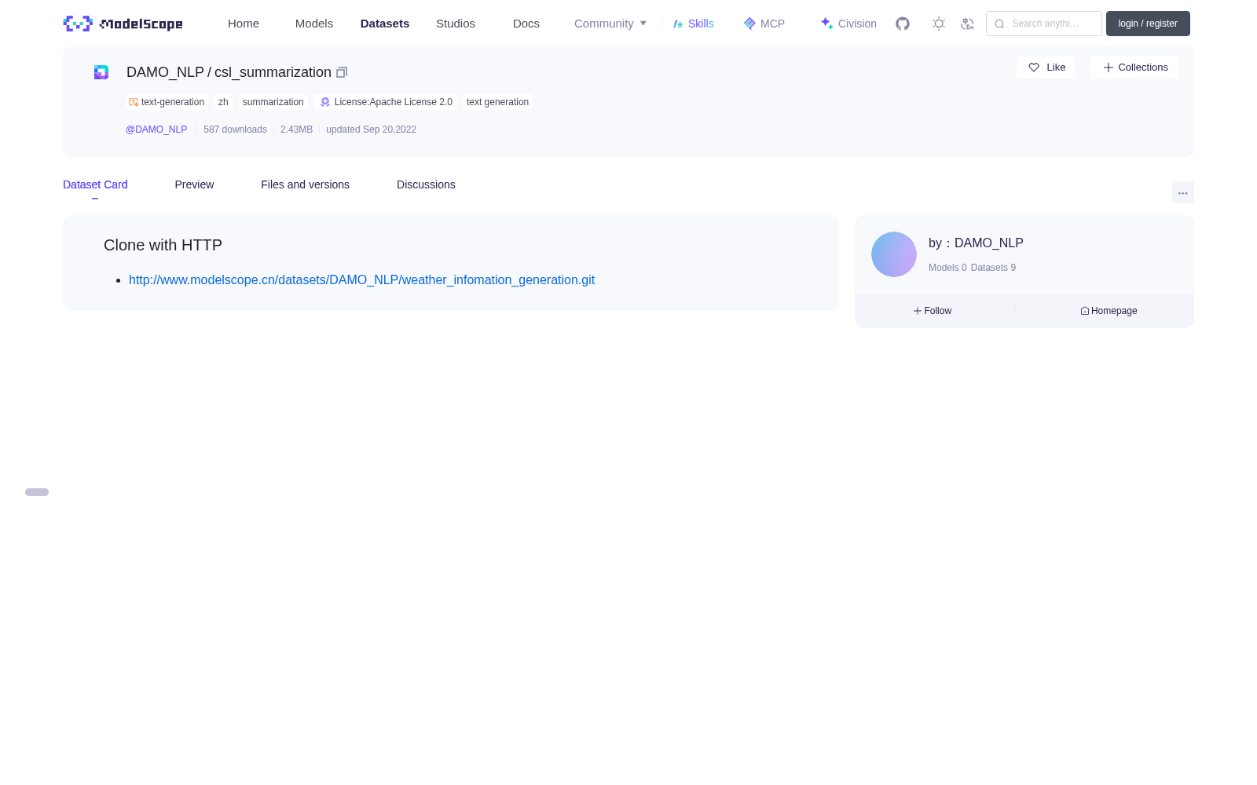Switch language with the translate icon
Viewport: 1257px width, 785px height.
point(967,24)
